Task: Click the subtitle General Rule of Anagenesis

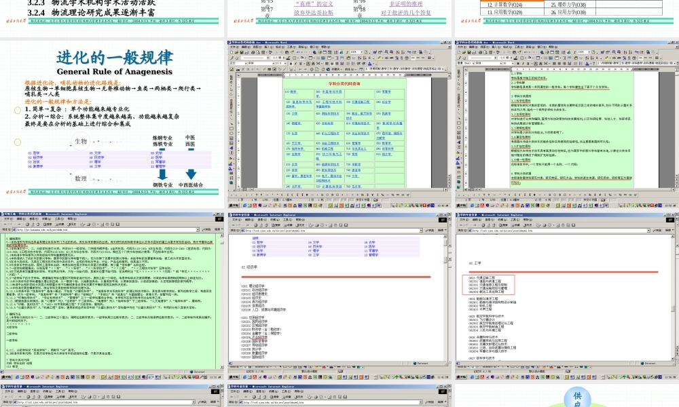Action: 114,72
